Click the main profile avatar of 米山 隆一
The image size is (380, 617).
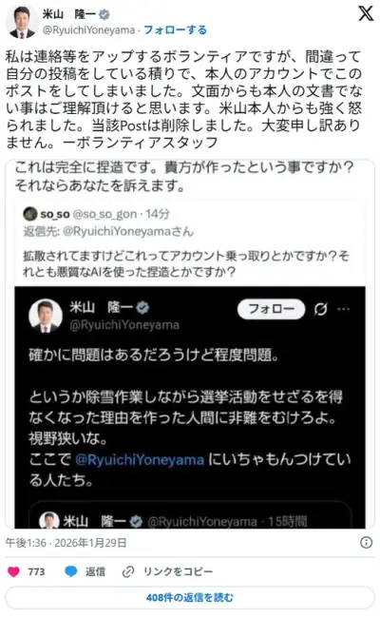coord(22,22)
